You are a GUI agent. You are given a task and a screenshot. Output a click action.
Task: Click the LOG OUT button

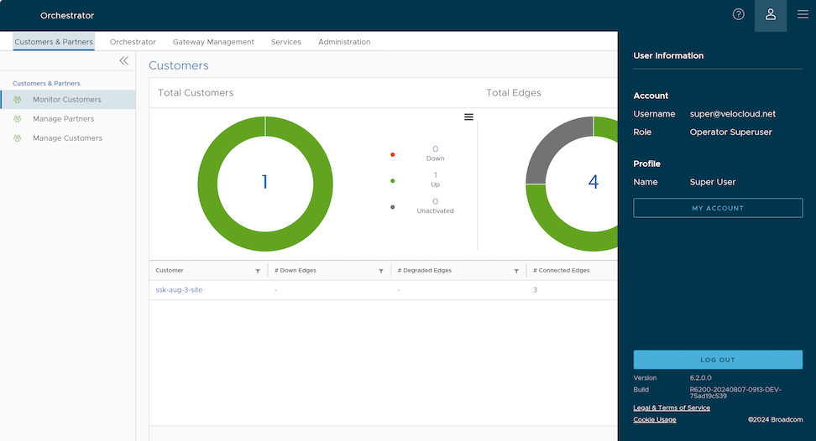(x=717, y=360)
